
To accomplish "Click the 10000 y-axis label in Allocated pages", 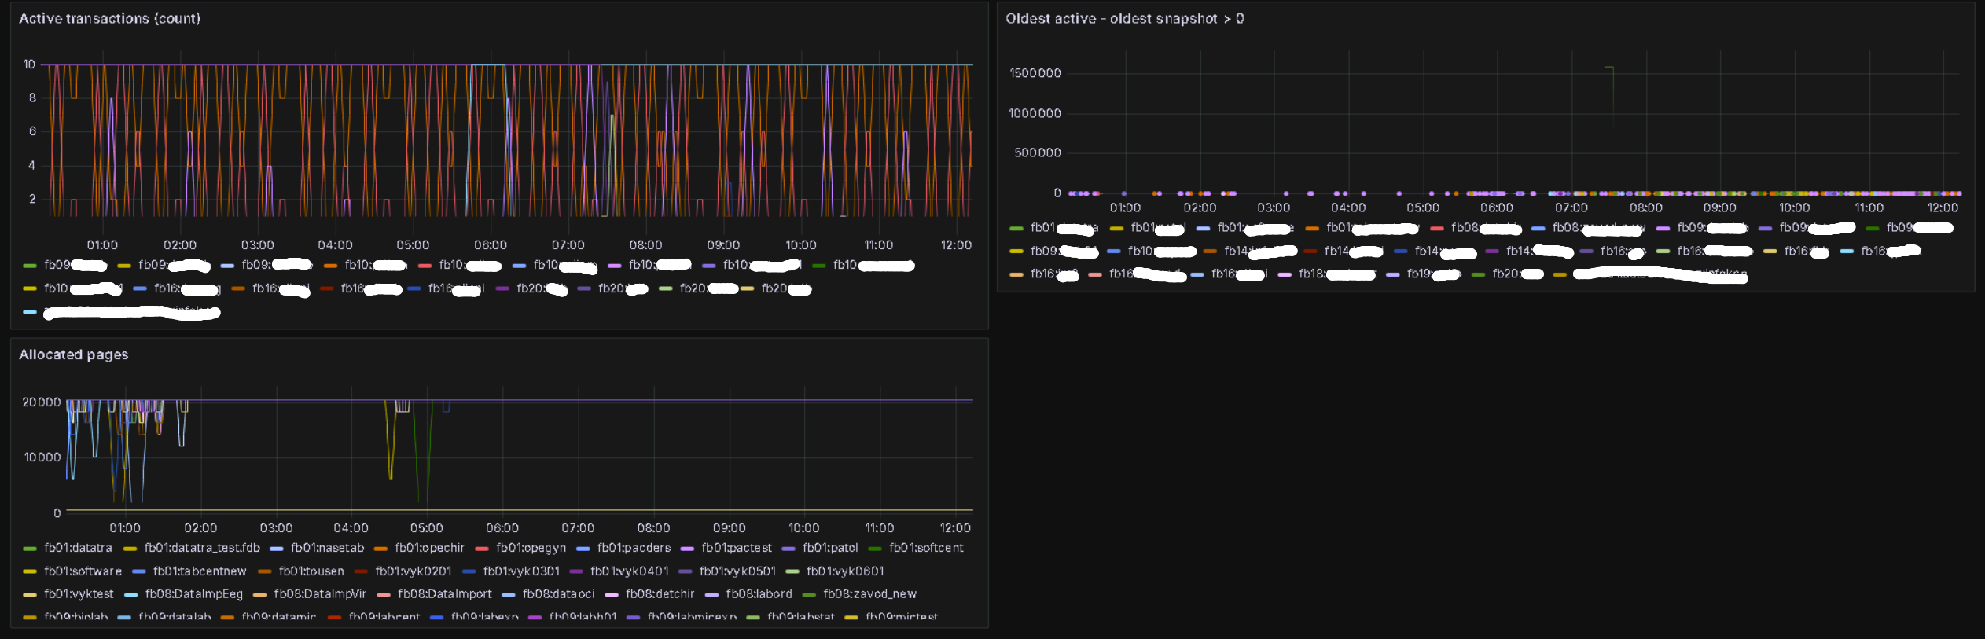I will pyautogui.click(x=42, y=457).
